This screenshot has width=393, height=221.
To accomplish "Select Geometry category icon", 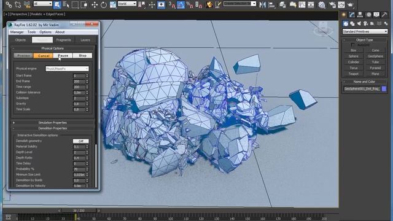I will (x=346, y=23).
